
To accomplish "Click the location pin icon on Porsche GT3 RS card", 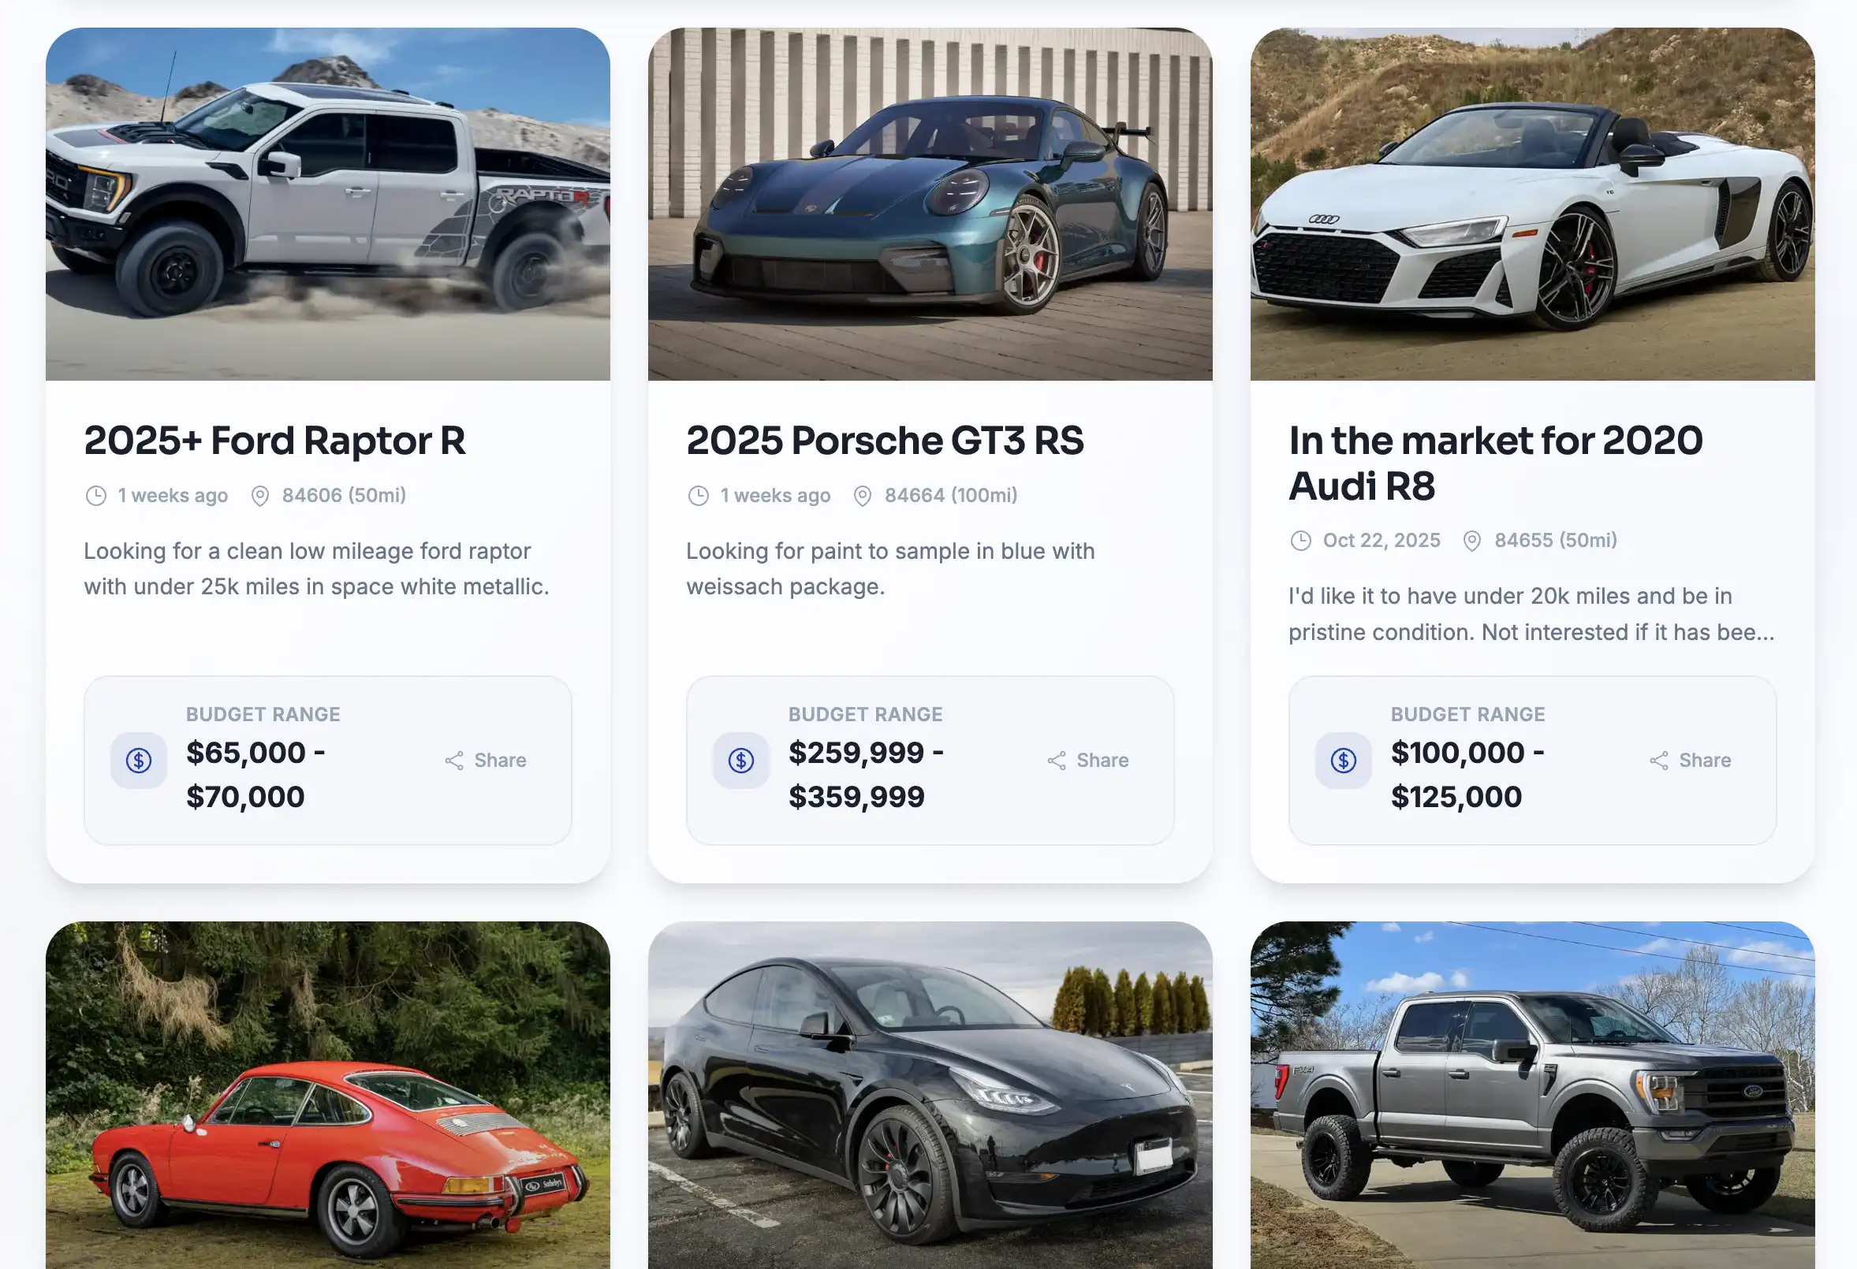I will point(862,495).
